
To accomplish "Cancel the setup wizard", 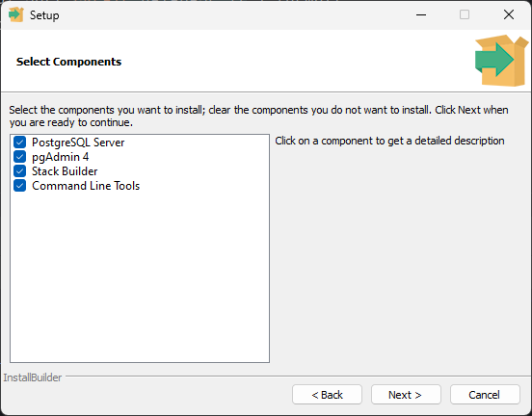I will click(485, 394).
